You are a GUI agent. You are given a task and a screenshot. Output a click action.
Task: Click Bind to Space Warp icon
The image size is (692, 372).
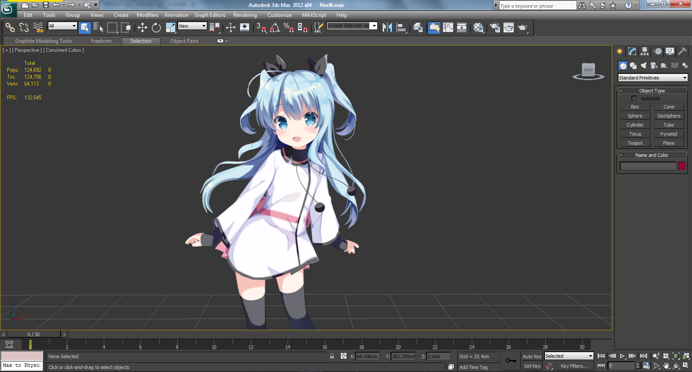[x=38, y=28]
